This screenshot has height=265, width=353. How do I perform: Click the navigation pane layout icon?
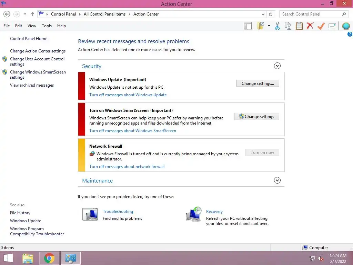coord(248,26)
